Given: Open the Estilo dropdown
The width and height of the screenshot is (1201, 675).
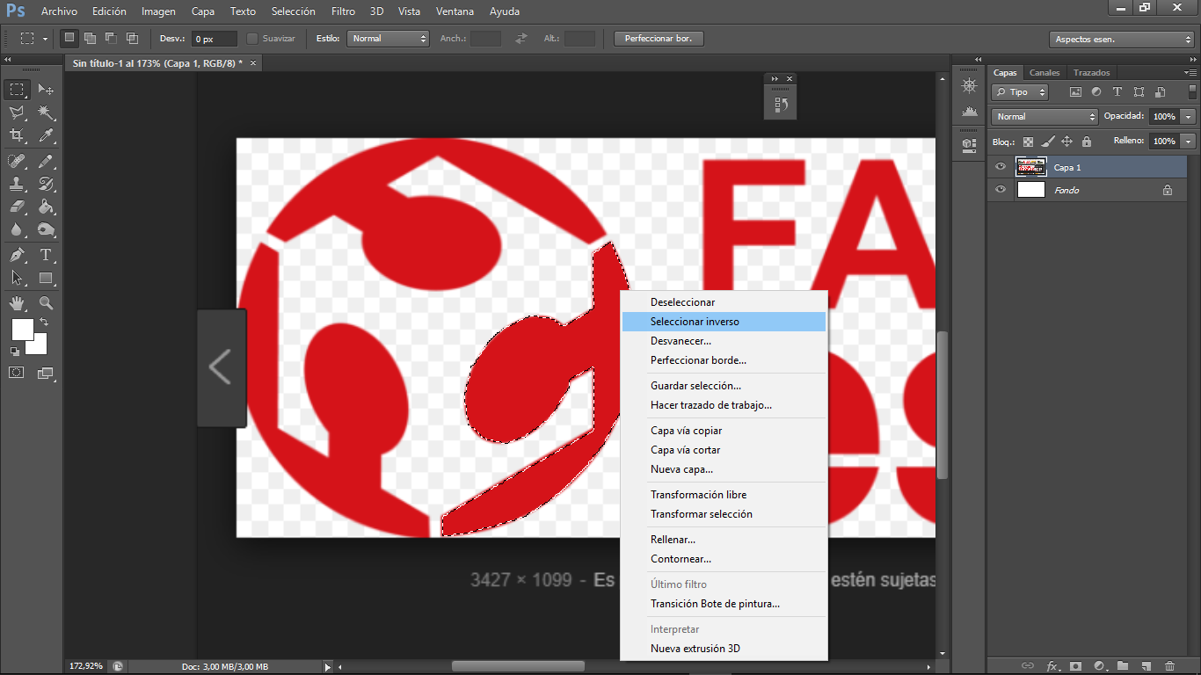Looking at the screenshot, I should (388, 39).
